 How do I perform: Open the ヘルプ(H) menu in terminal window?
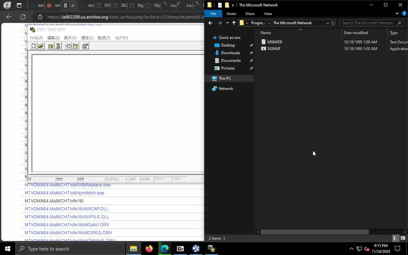pos(121,38)
